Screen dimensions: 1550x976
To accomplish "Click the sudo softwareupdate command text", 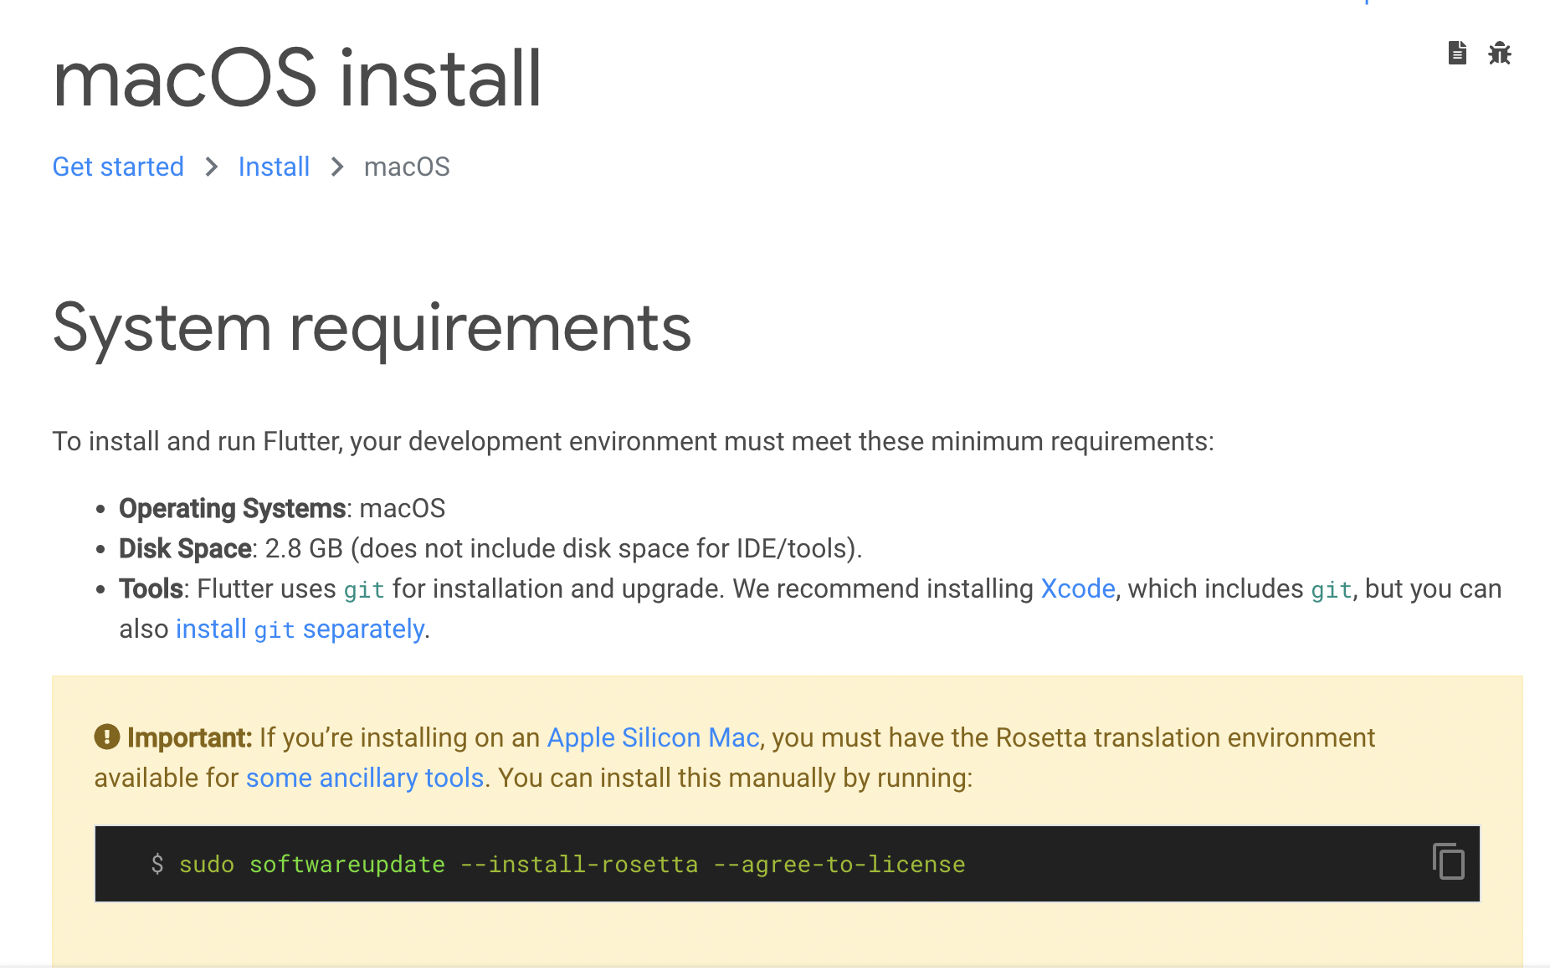I will point(572,864).
